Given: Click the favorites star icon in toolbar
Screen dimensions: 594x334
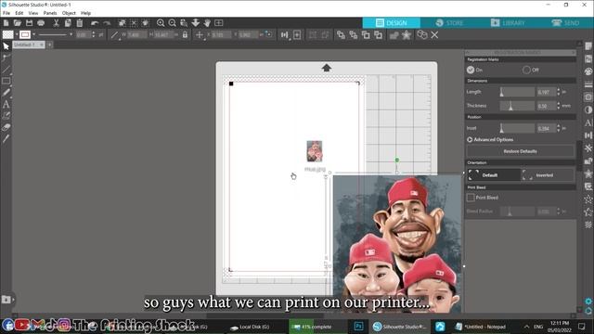Looking at the screenshot, I should point(407,35).
